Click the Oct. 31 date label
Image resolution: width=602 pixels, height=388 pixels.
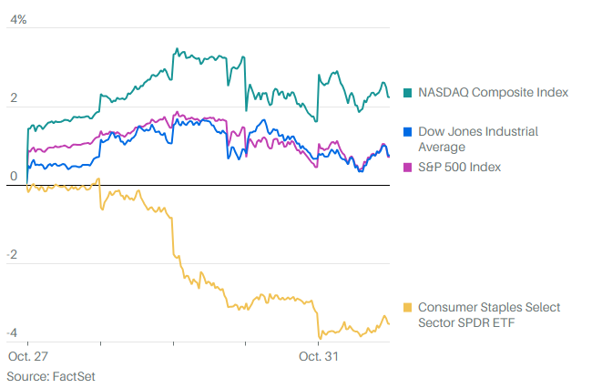click(x=319, y=357)
